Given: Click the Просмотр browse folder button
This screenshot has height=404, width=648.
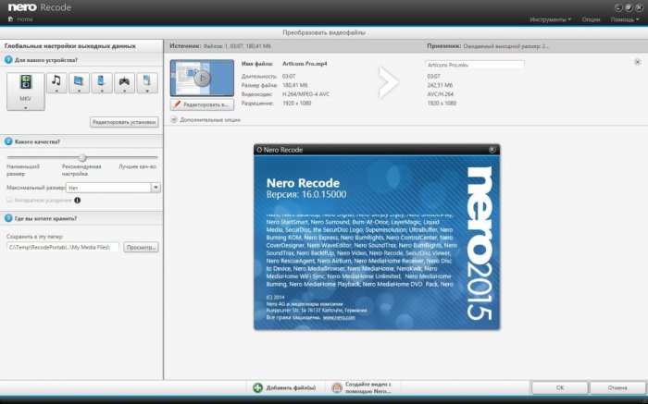Looking at the screenshot, I should pos(141,247).
